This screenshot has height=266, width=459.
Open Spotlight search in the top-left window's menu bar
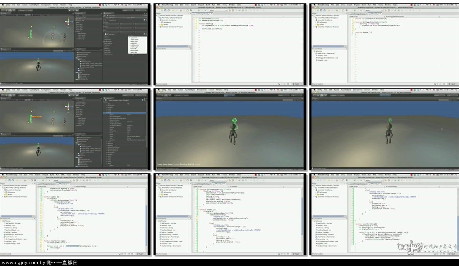[x=145, y=5]
